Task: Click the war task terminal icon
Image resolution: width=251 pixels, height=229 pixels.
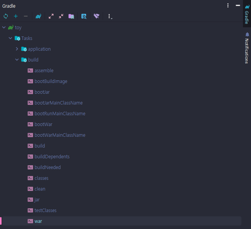Action: (x=30, y=221)
